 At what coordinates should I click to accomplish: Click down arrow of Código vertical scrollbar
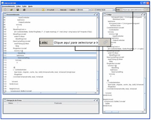145,110
